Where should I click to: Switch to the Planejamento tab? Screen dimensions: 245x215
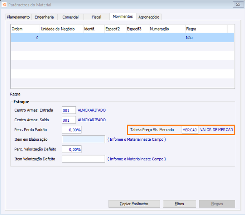18,17
